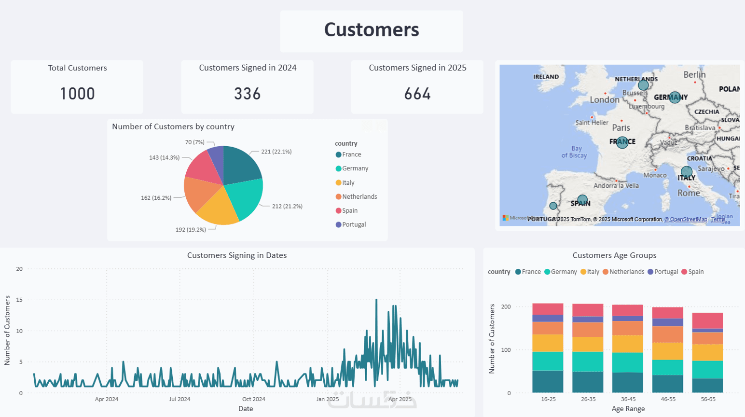Click the Customers Signed in 2025 card
Viewport: 745px width, 417px height.
(x=417, y=87)
